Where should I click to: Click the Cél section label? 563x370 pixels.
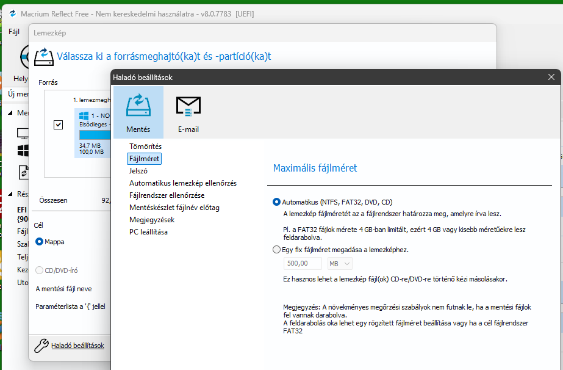[38, 225]
